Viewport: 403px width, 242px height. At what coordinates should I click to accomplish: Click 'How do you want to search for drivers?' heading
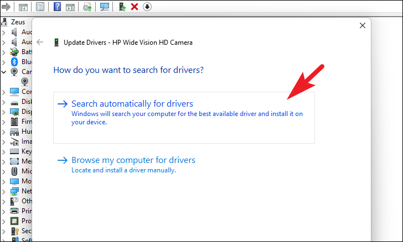[x=128, y=70]
